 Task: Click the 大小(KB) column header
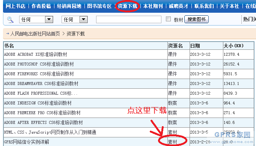233,46
